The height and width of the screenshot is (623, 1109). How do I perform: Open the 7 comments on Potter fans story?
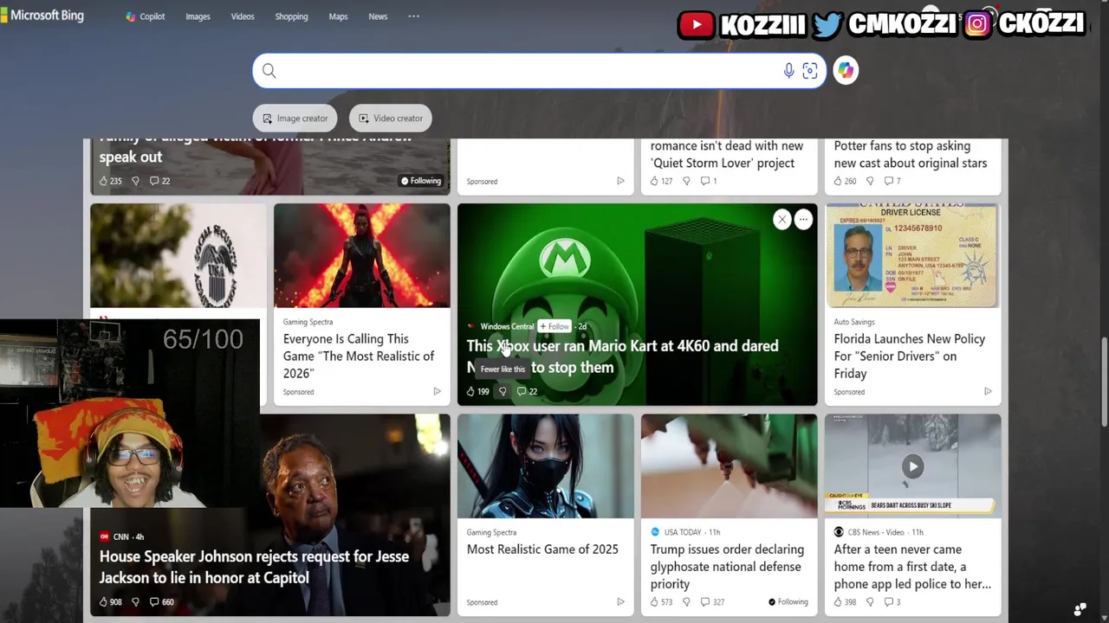(x=892, y=181)
